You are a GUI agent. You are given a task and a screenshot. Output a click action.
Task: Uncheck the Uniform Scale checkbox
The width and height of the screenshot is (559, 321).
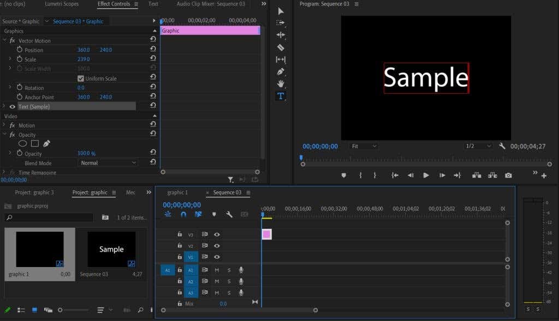click(81, 78)
